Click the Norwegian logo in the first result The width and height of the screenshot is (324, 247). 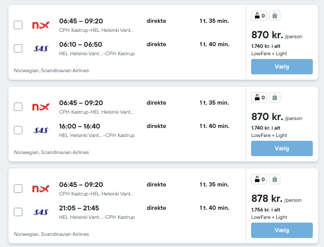click(41, 25)
